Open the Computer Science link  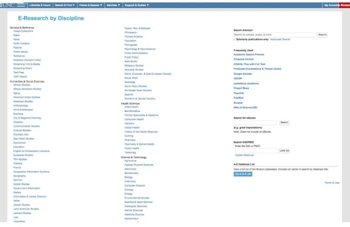[135, 186]
